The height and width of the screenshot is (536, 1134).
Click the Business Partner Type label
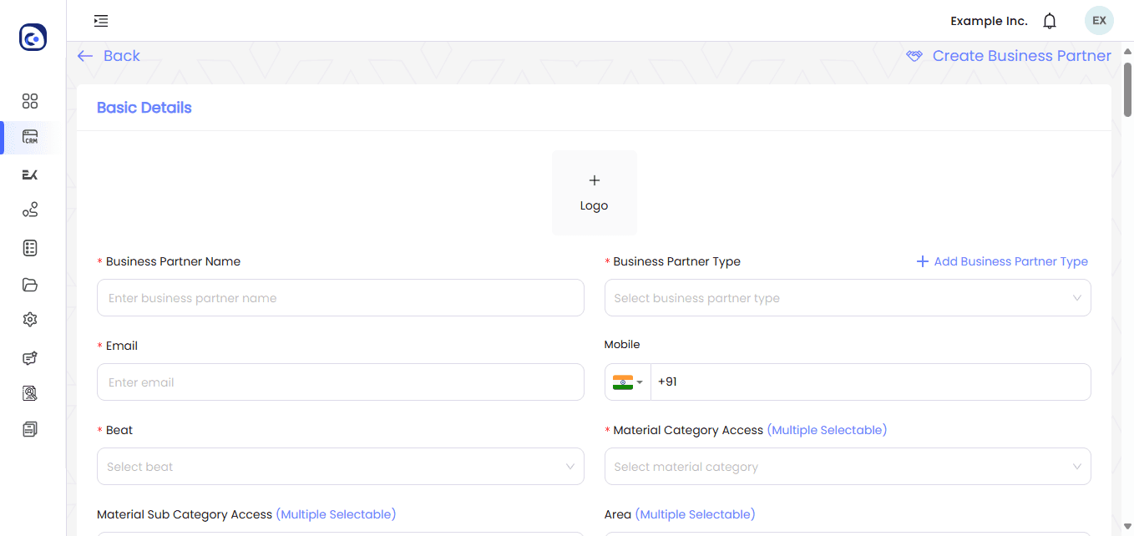676,261
